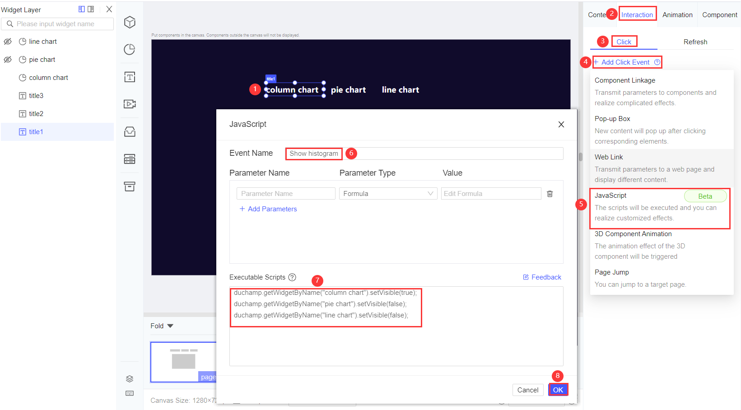Switch to the Refresh tab

695,42
